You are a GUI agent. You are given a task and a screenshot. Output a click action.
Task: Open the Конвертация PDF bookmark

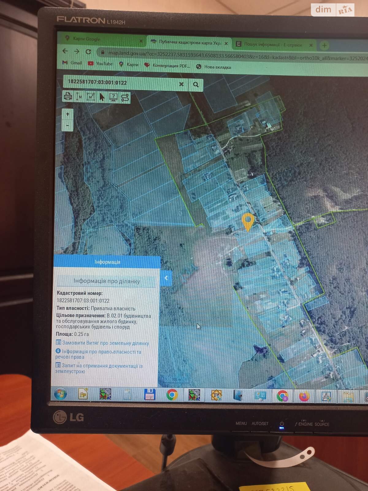pyautogui.click(x=167, y=66)
